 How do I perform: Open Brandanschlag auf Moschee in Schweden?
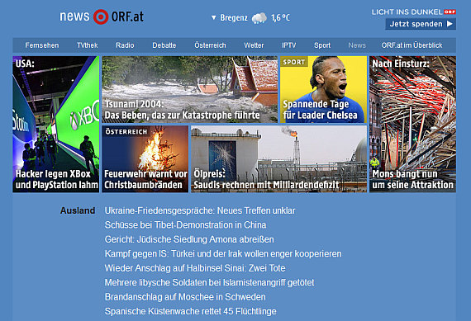(185, 297)
